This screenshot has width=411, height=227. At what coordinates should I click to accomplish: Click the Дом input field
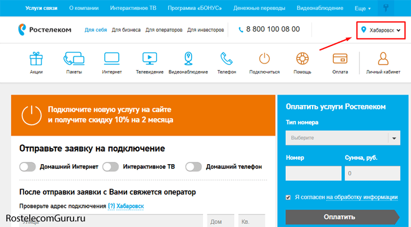pos(220,220)
